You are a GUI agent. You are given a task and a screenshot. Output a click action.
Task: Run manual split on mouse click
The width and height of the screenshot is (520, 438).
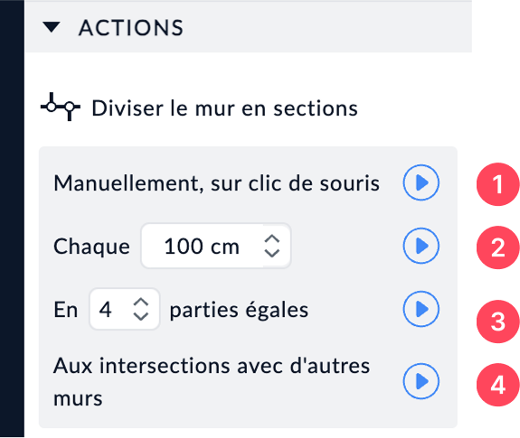[x=421, y=182]
